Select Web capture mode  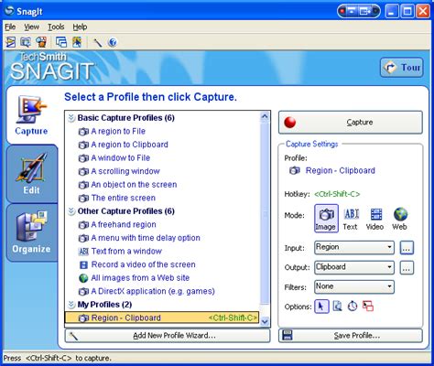(400, 219)
